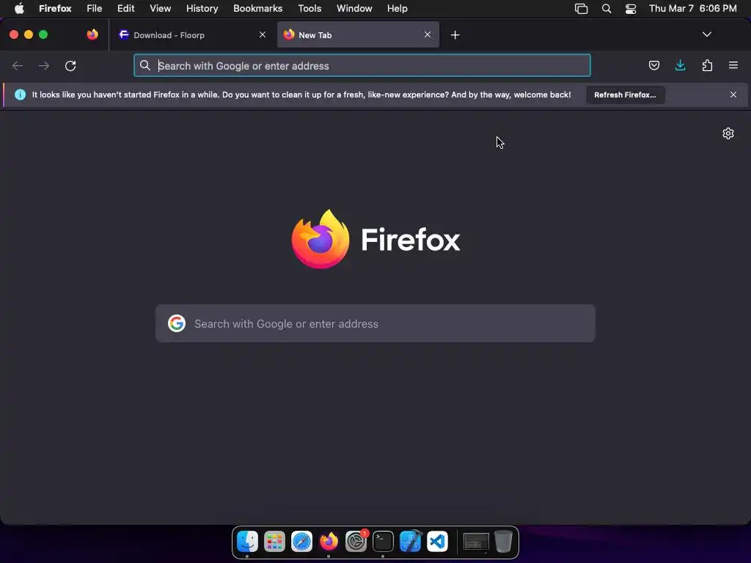The height and width of the screenshot is (563, 751).
Task: Focus the top address bar field
Action: click(x=362, y=65)
